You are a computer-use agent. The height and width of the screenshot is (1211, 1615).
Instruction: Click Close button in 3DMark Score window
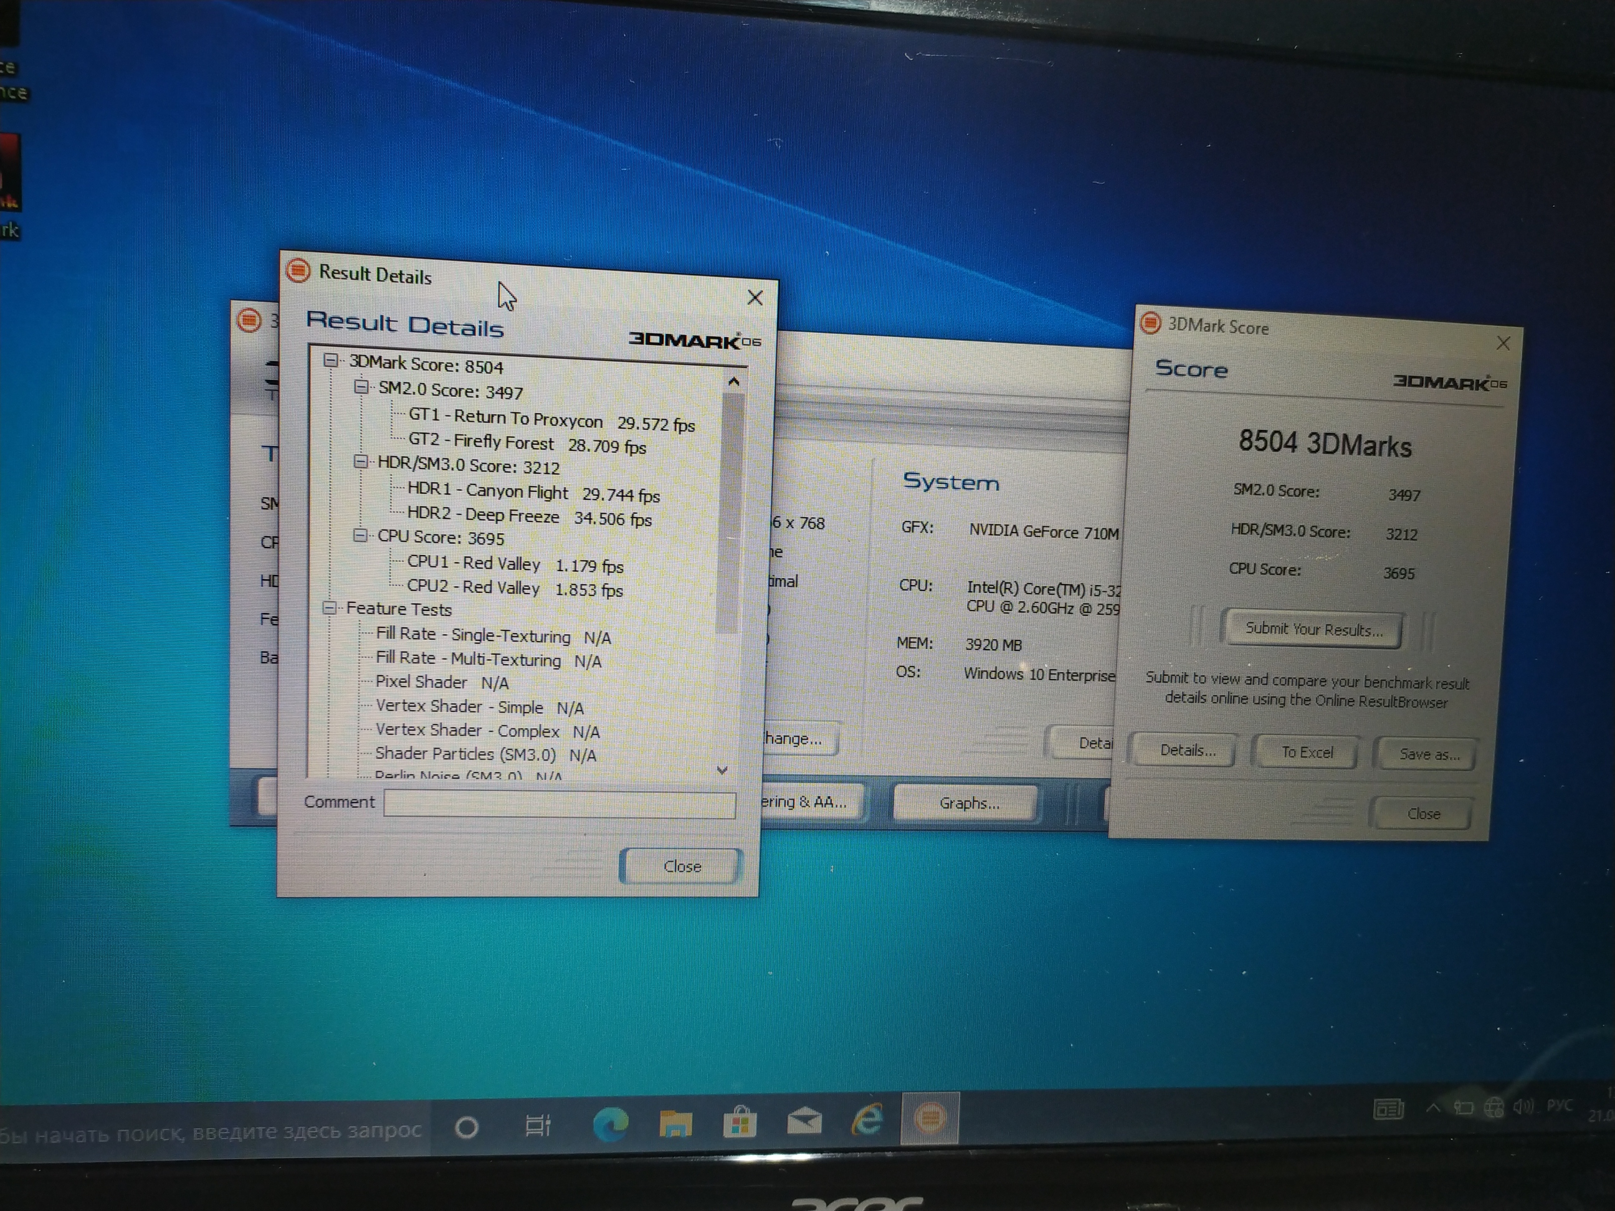click(1424, 813)
